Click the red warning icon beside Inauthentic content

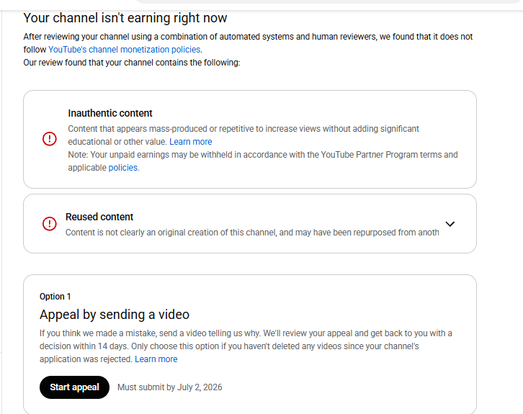(x=50, y=139)
